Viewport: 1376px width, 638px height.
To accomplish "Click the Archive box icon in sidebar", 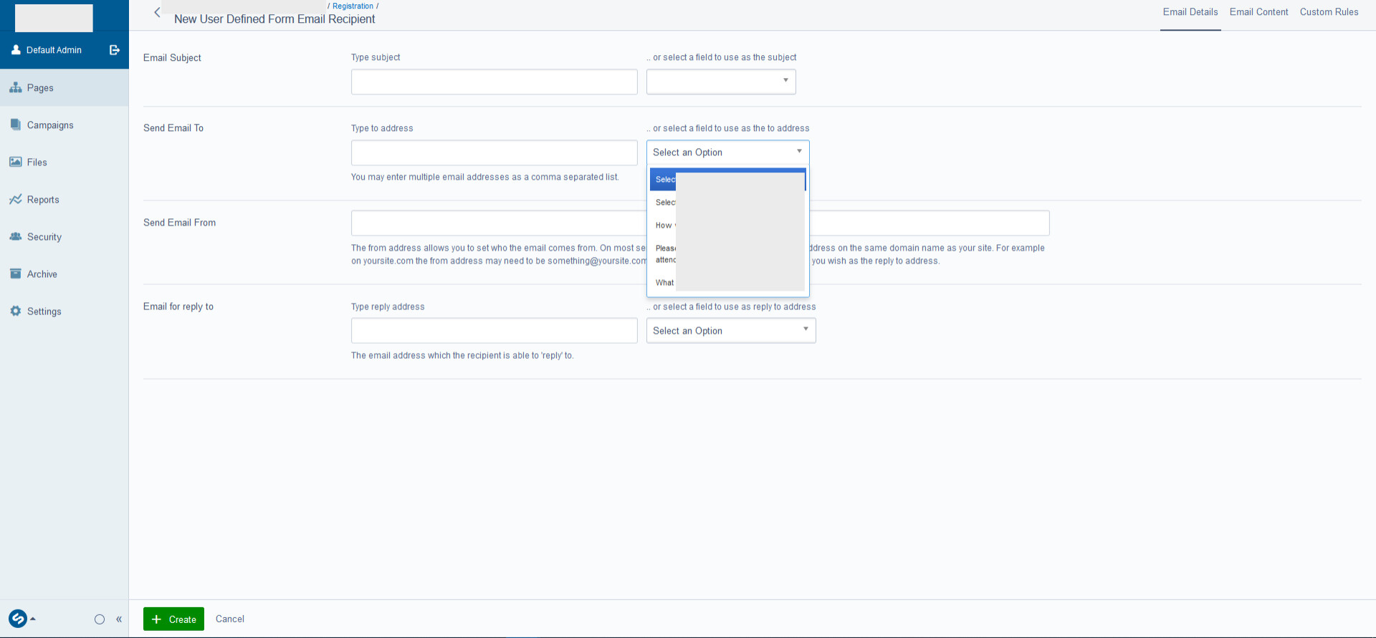I will (x=15, y=274).
